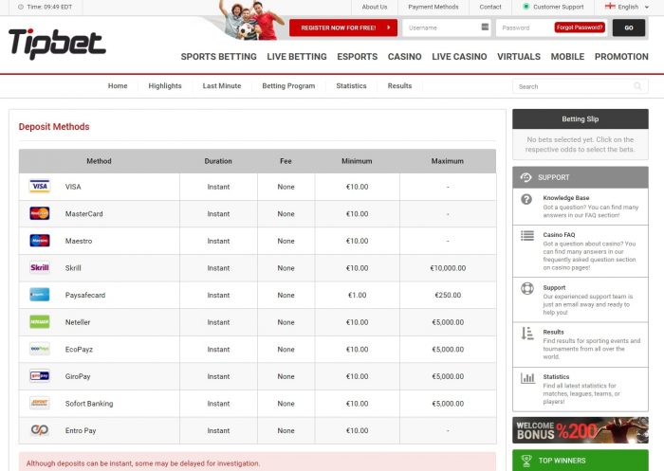
Task: Select the Results tab in the sub navigation
Action: coord(399,86)
